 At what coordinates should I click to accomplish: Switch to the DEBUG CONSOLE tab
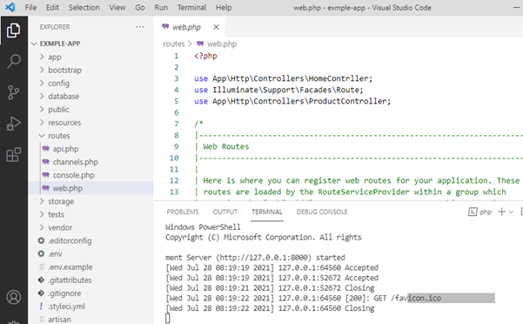pyautogui.click(x=322, y=212)
